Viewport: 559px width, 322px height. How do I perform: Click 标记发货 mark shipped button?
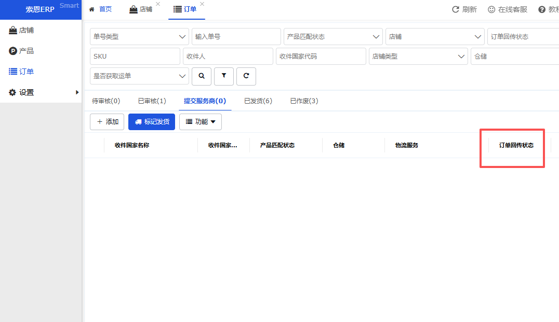(x=152, y=122)
